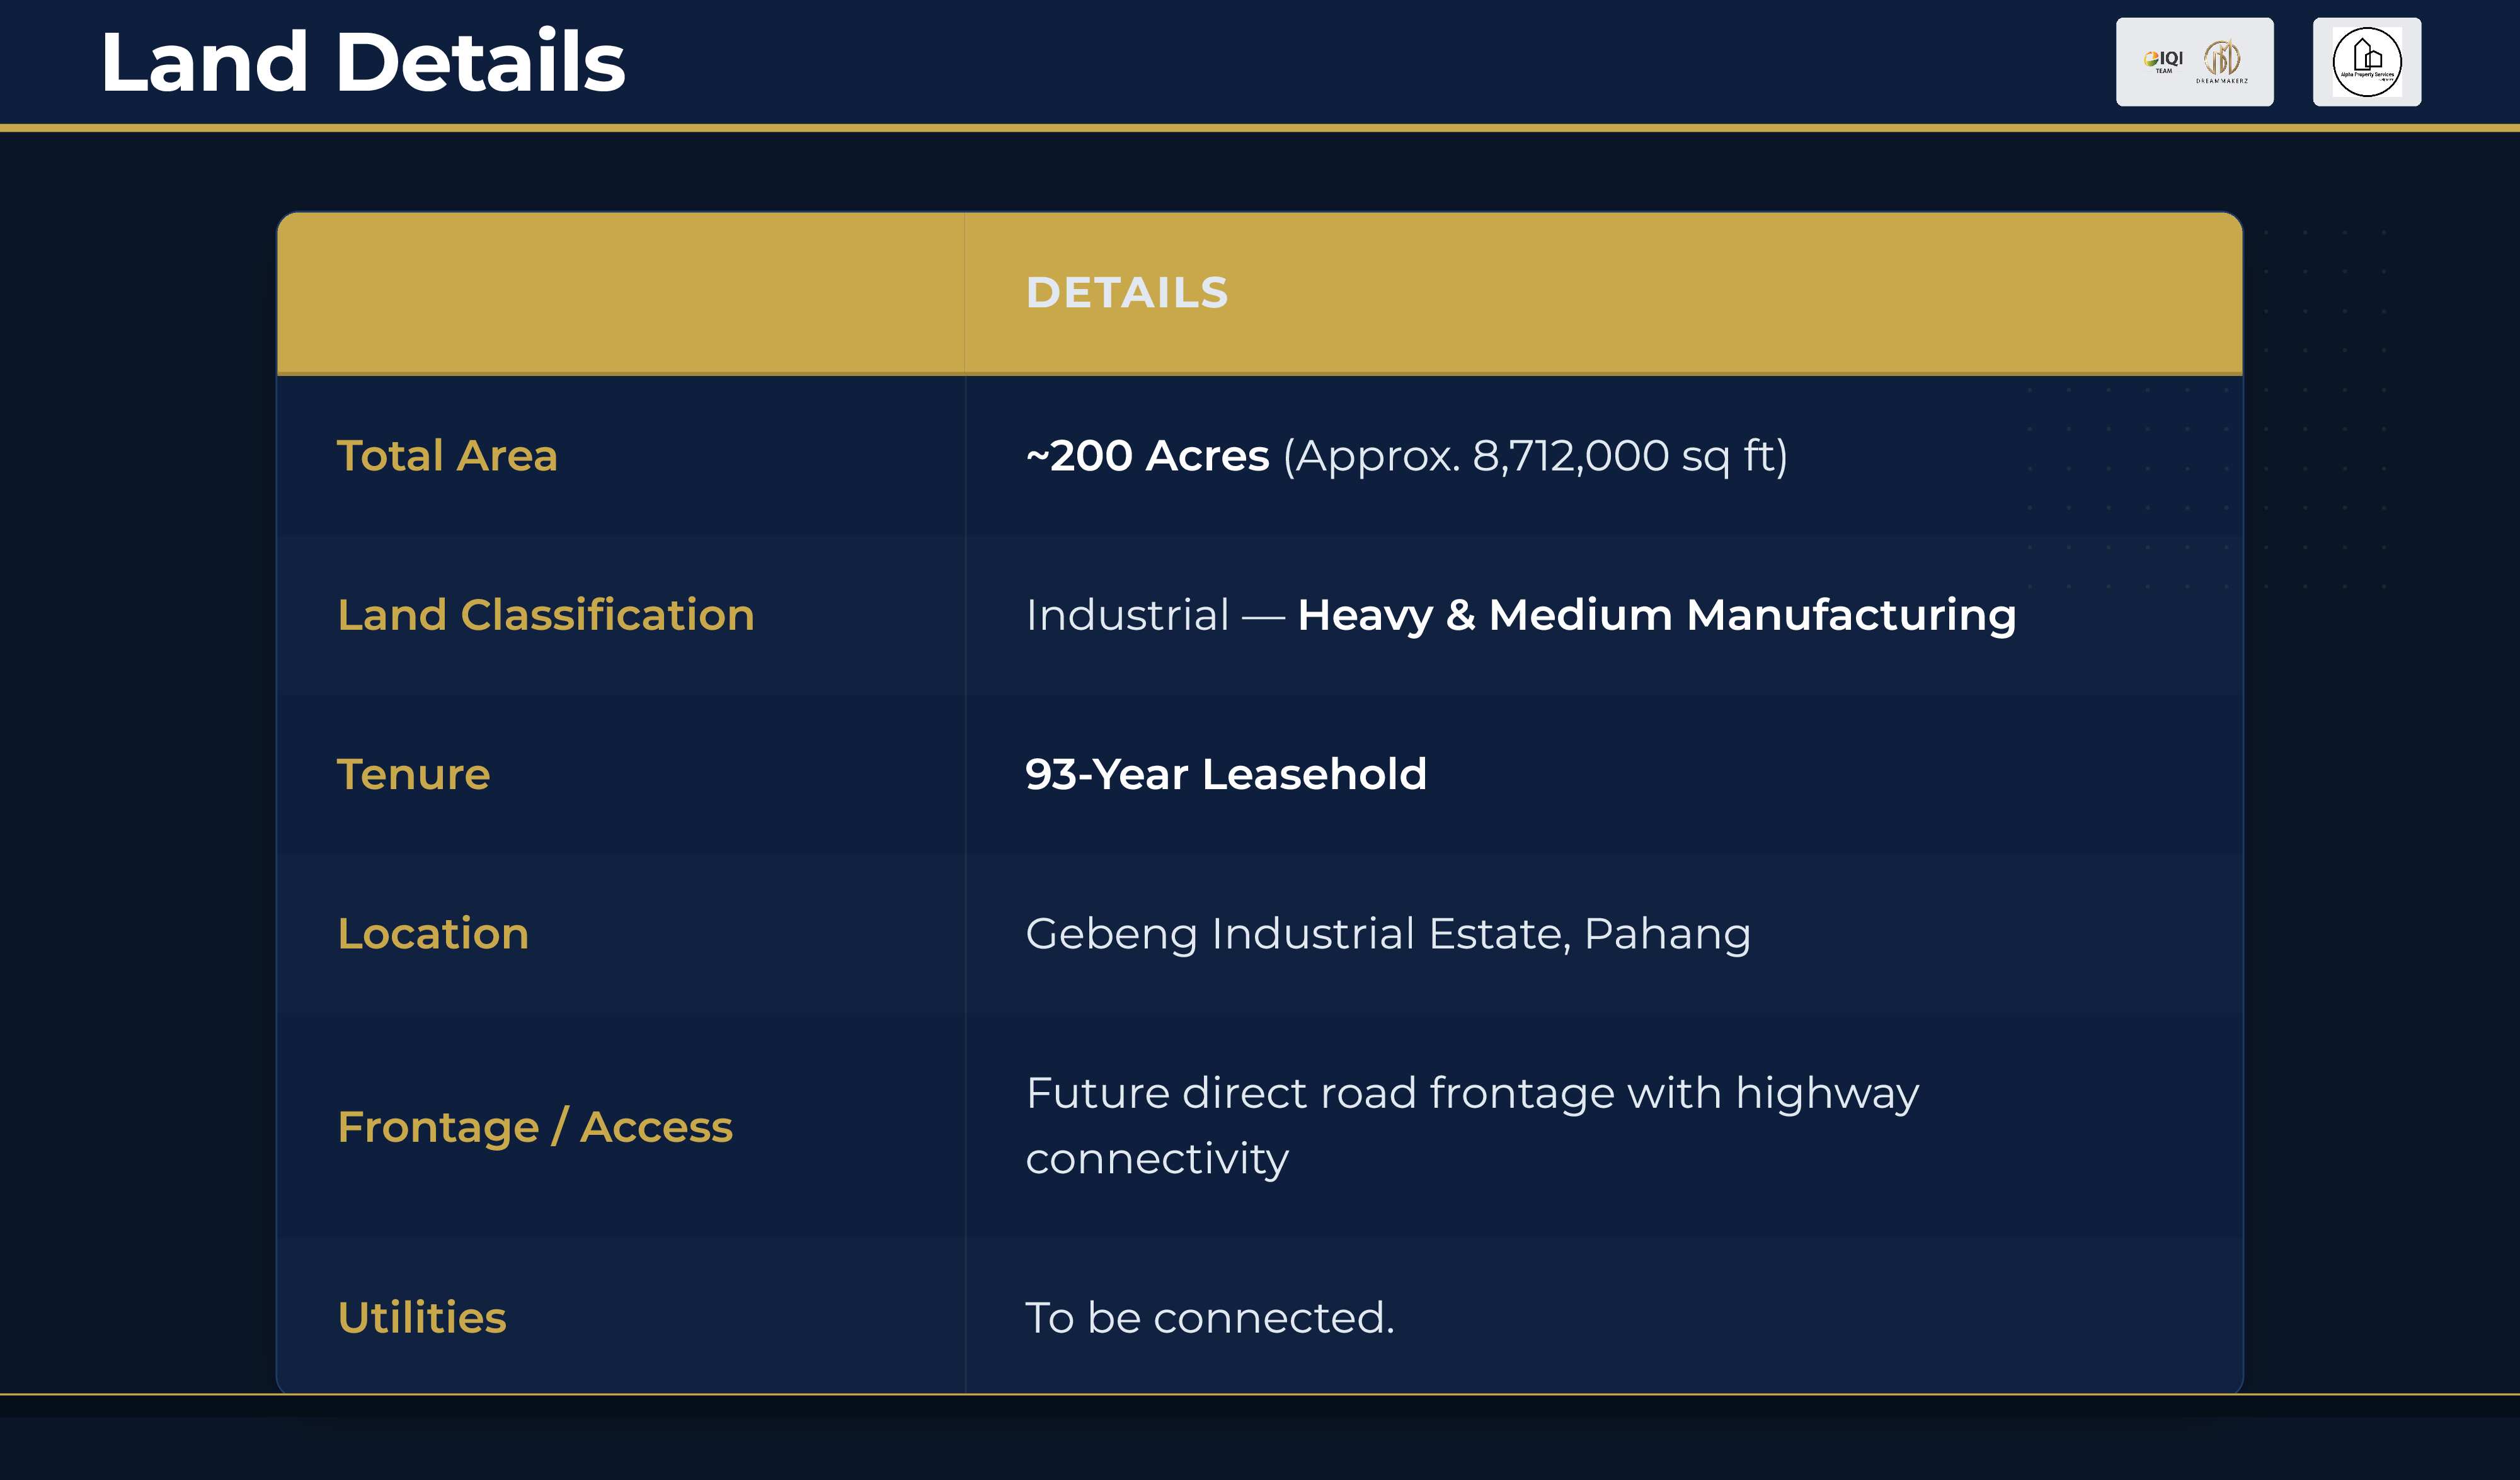Click the Land Details slide title
The width and height of the screenshot is (2520, 1480).
pos(363,62)
